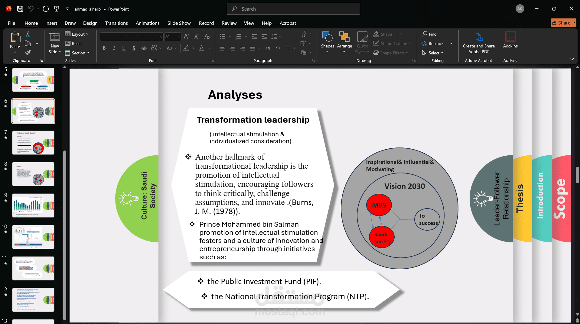Toggle Italic formatting

(x=114, y=48)
